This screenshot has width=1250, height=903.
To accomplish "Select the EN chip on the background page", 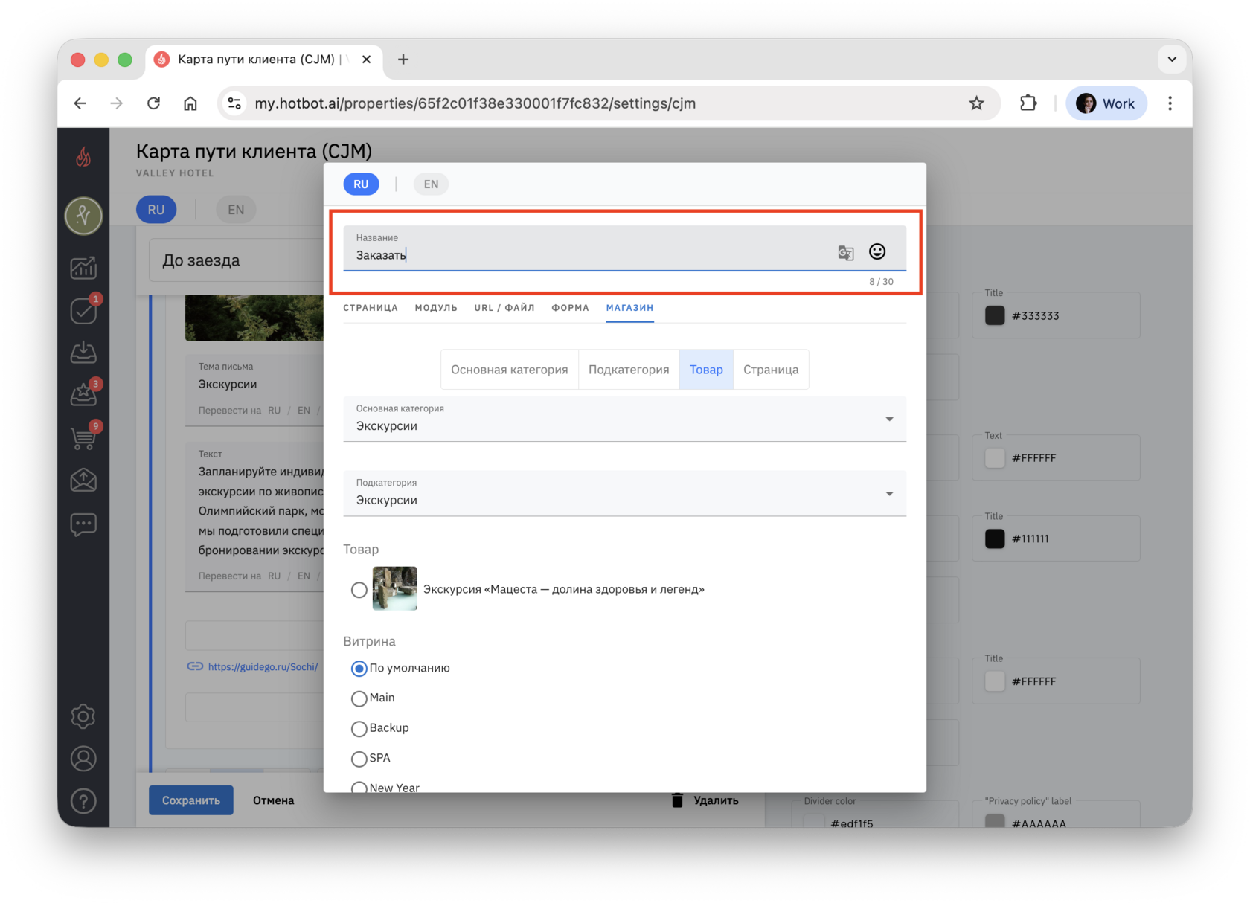I will pyautogui.click(x=236, y=210).
